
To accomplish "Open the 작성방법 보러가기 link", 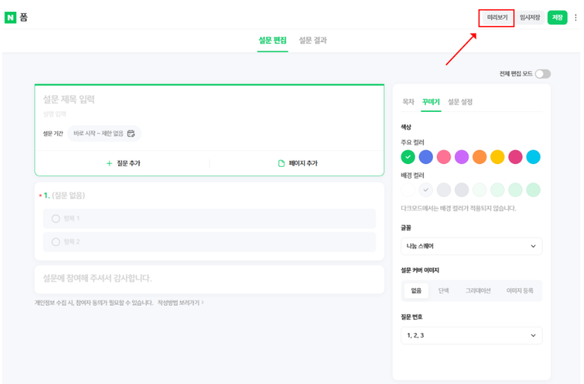I will click(x=180, y=302).
